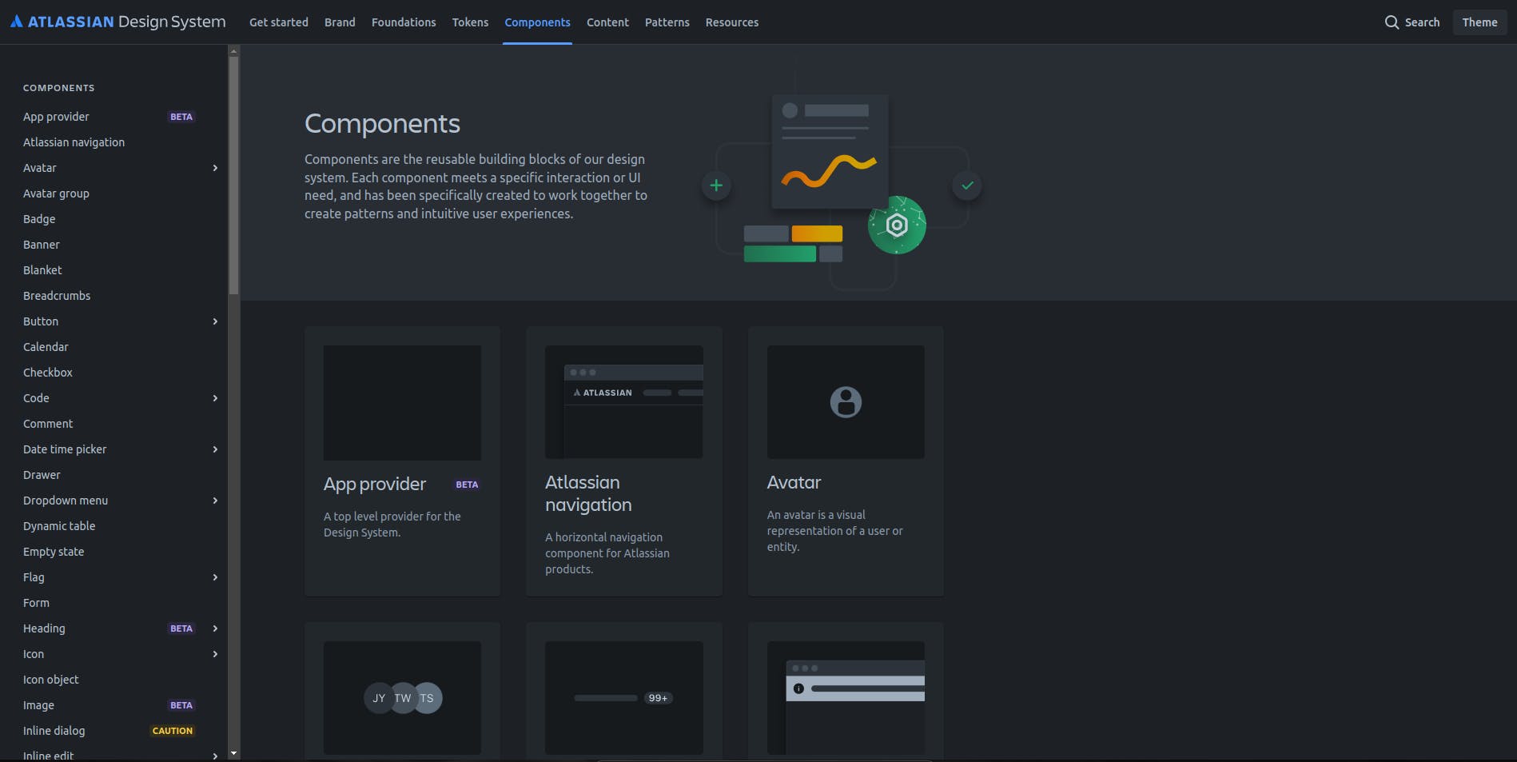Image resolution: width=1517 pixels, height=762 pixels.
Task: Go to the Patterns tab
Action: click(x=667, y=22)
